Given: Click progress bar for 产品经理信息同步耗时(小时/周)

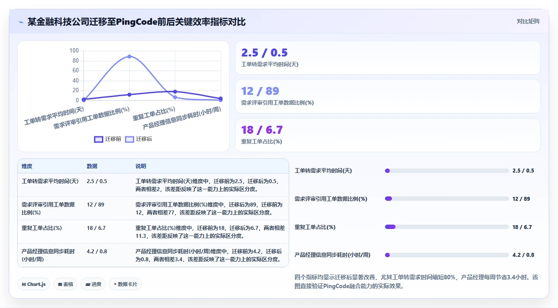Looking at the screenshot, I should (447, 255).
